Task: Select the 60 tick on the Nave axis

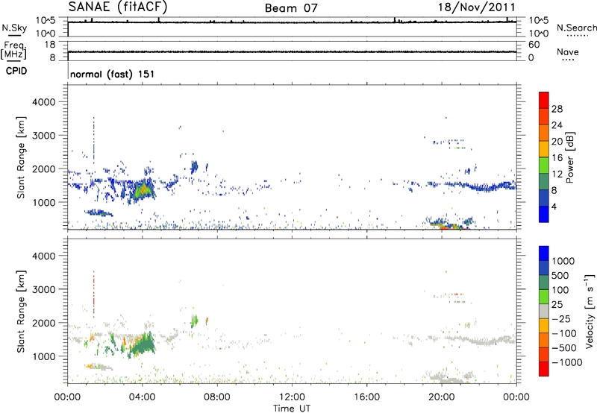Action: (x=534, y=45)
